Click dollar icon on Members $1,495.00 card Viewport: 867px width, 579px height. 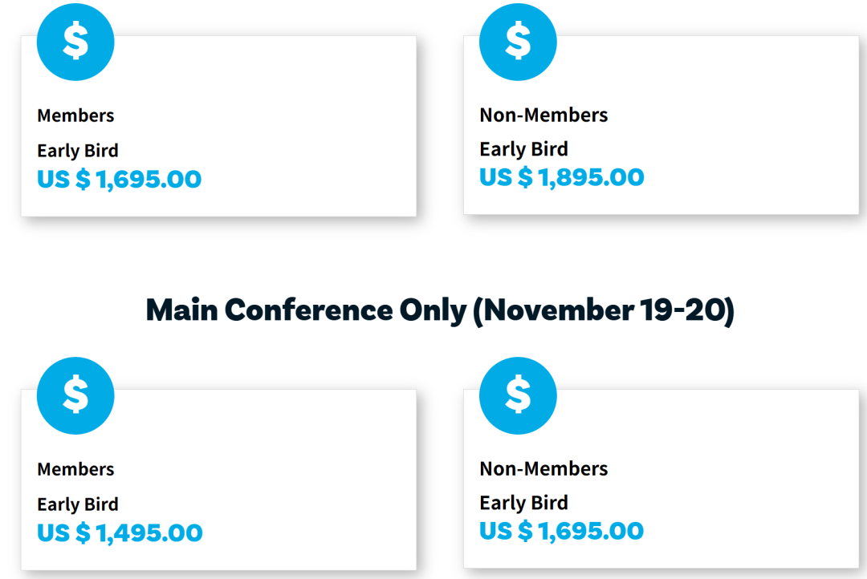(x=75, y=395)
